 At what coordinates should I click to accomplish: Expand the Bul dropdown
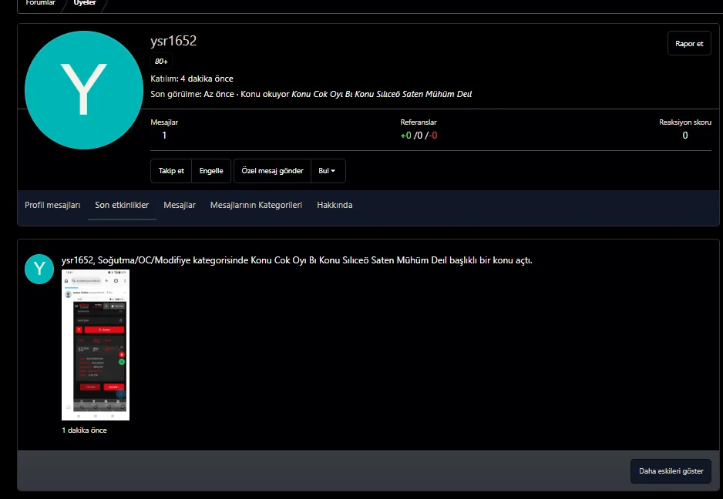click(328, 171)
